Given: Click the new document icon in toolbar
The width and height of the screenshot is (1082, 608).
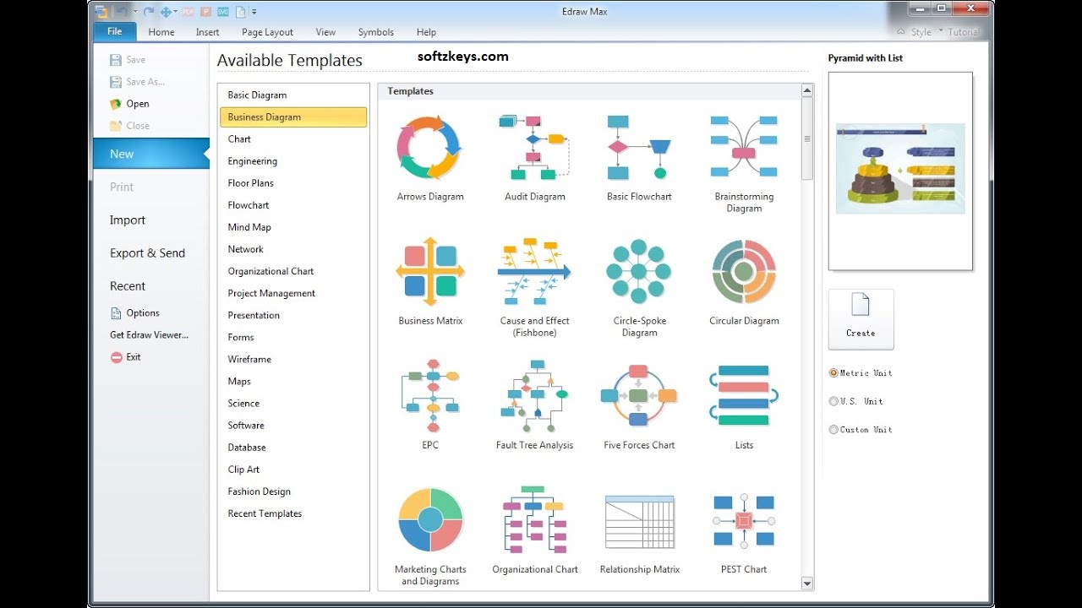Looking at the screenshot, I should pos(240,12).
